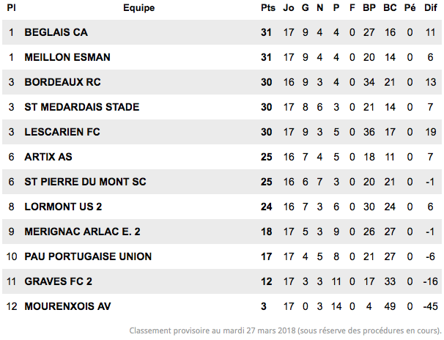
Task: Open GRAVES FC 2 team entry
Action: (59, 281)
